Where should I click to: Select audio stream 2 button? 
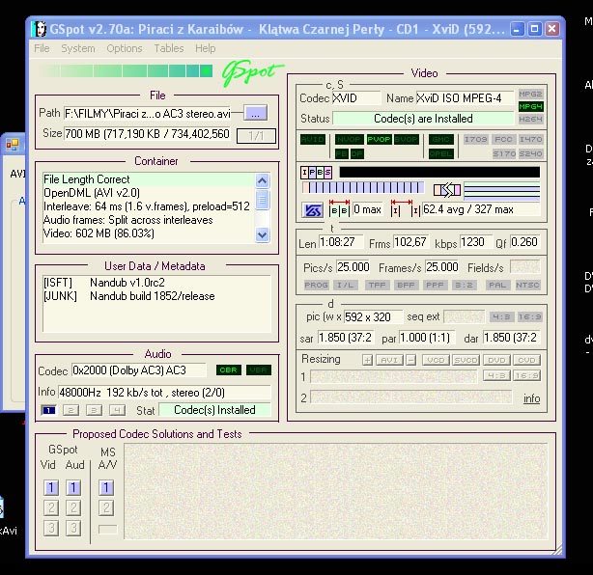71,410
